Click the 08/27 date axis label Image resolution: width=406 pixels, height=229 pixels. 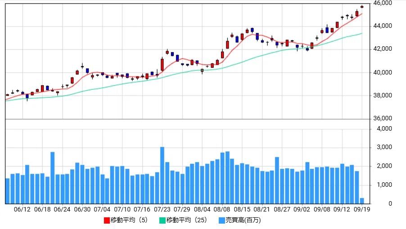coord(282,209)
